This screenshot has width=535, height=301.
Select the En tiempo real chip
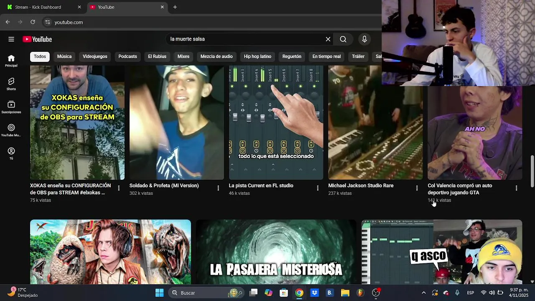[x=326, y=56]
